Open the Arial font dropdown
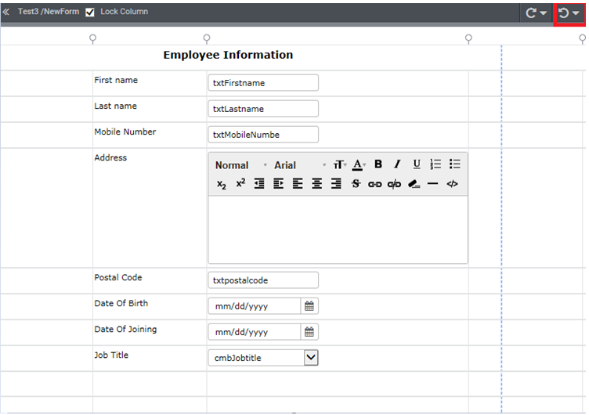The image size is (589, 415). point(300,165)
